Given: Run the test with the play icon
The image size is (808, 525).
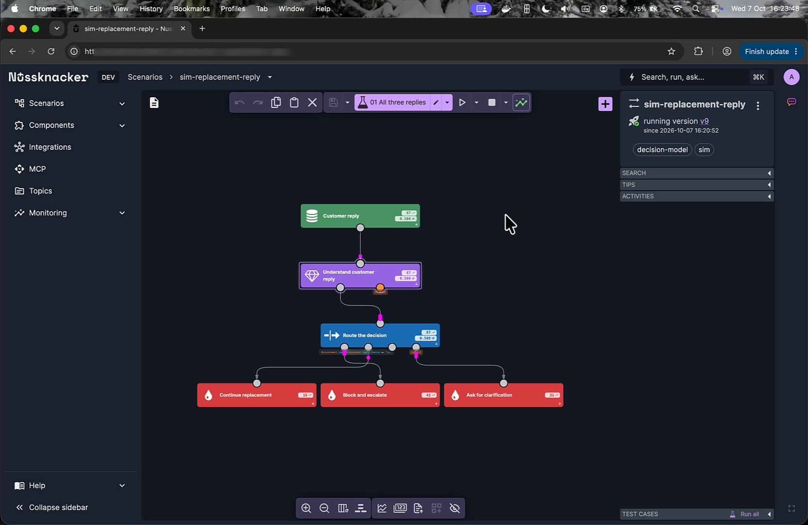Looking at the screenshot, I should pos(462,103).
